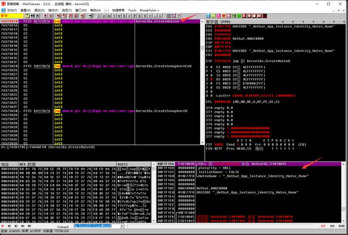Open debugging options list icon
Screen dimensions: 348x235
click(168, 16)
